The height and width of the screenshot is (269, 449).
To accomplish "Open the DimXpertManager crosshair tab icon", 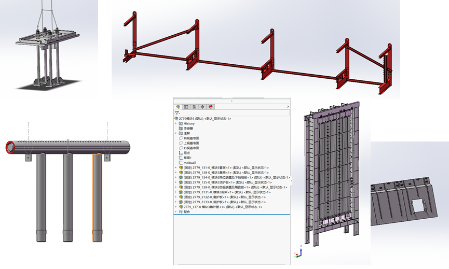I will pyautogui.click(x=202, y=107).
